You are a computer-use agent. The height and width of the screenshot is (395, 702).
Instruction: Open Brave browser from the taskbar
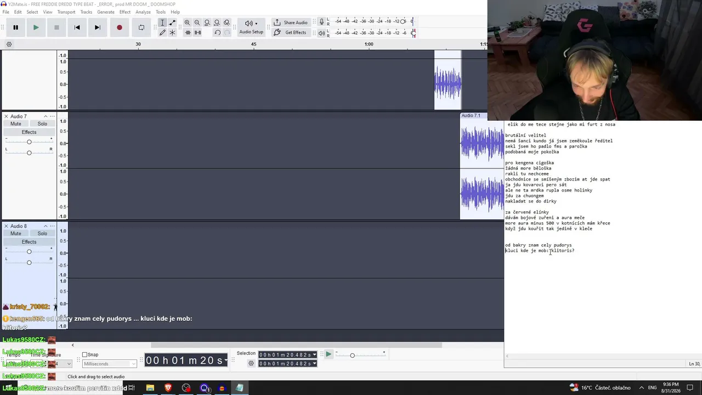(168, 388)
